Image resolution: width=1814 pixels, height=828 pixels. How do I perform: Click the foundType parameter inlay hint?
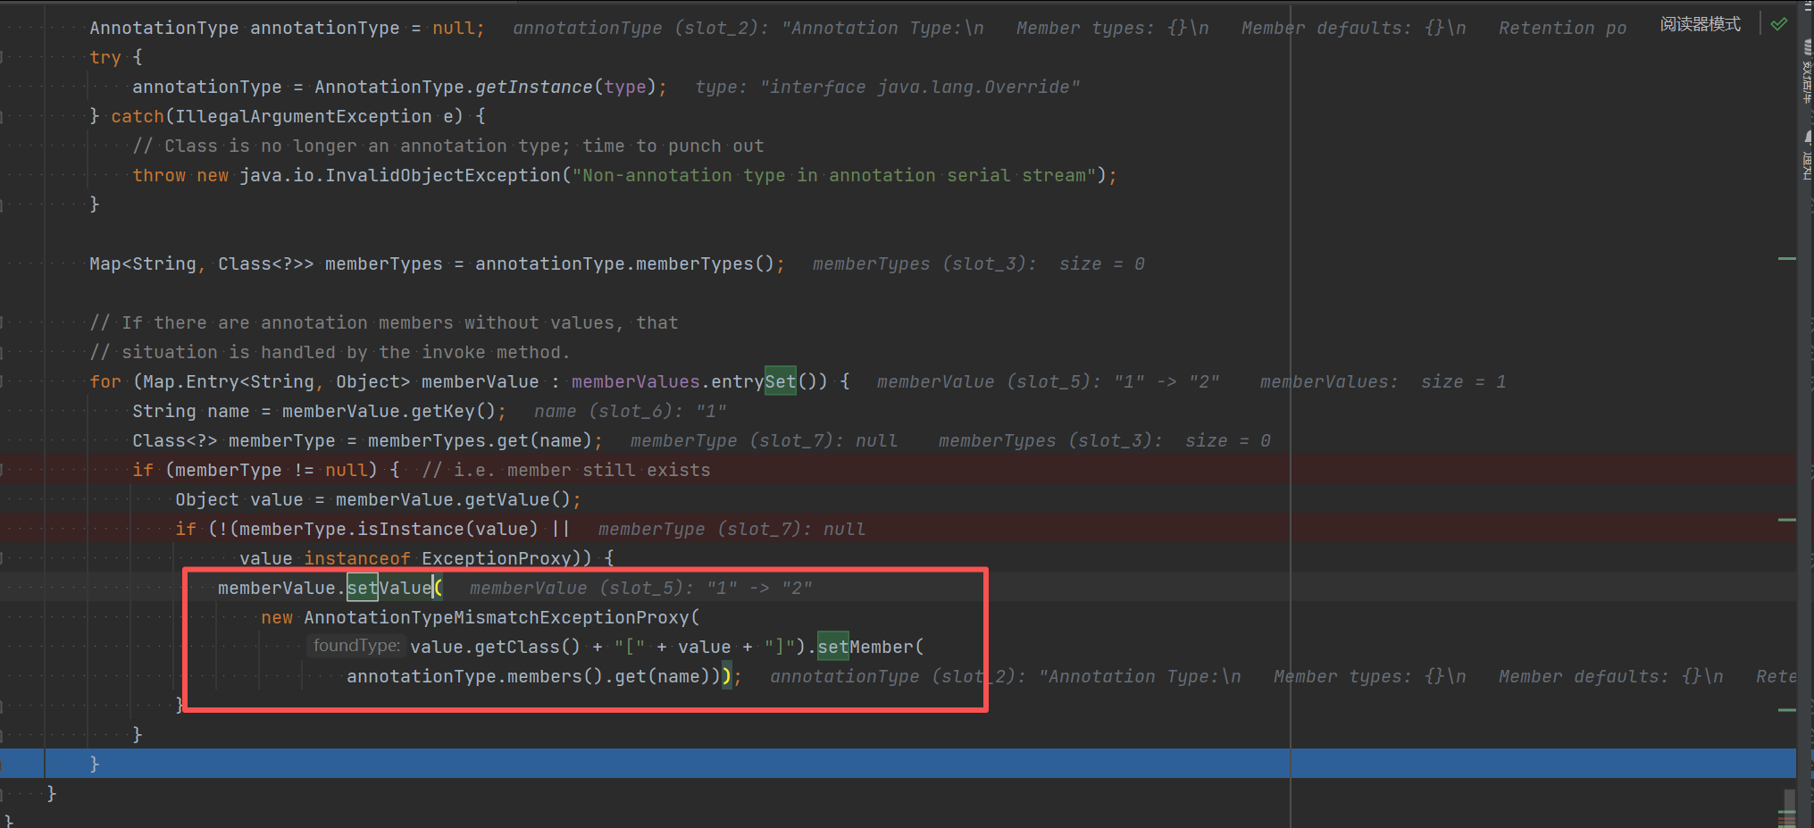(x=356, y=646)
